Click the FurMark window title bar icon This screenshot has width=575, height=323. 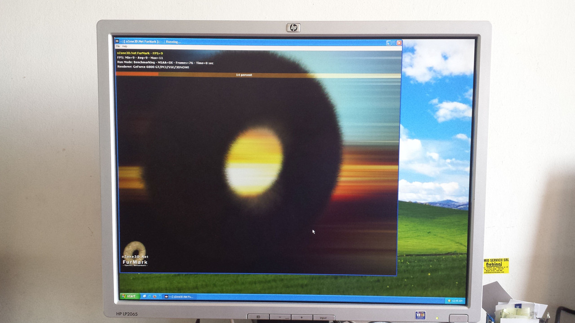click(117, 42)
